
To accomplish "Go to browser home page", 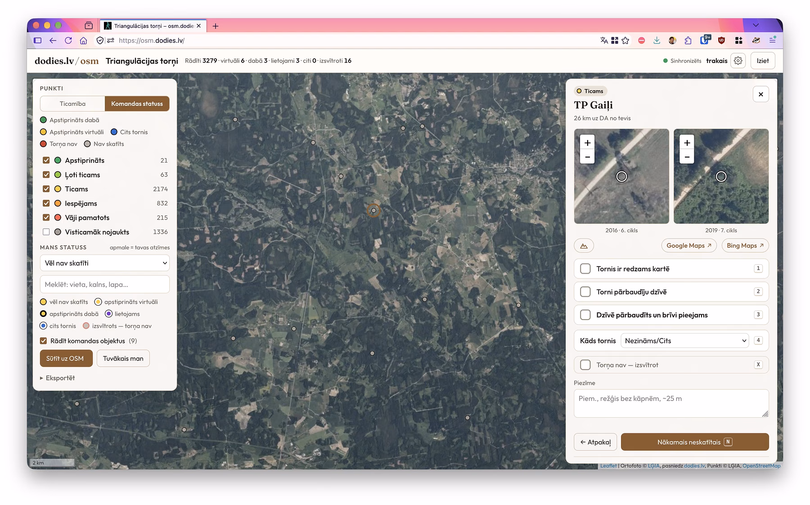I will tap(83, 41).
